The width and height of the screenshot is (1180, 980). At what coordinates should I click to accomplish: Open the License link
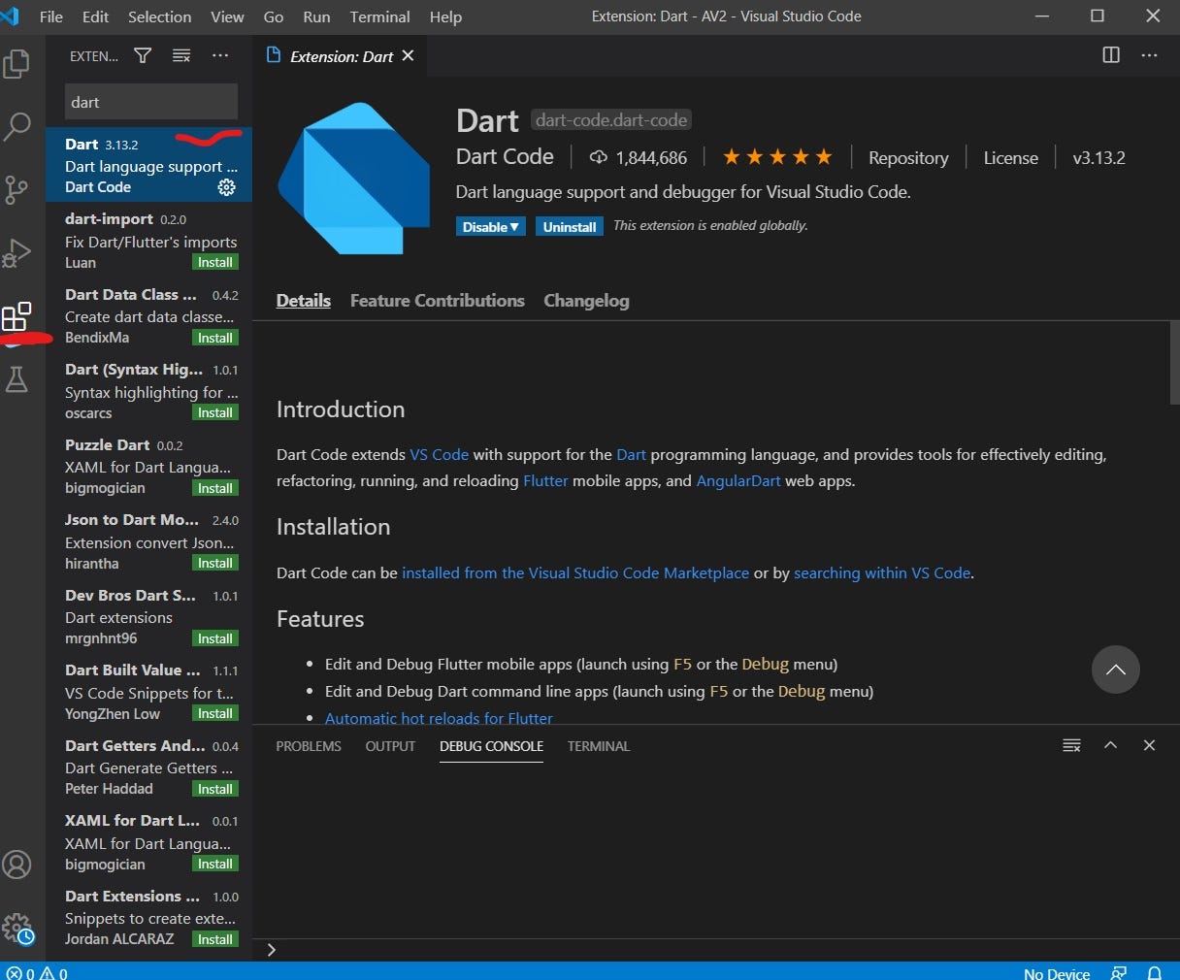1011,157
